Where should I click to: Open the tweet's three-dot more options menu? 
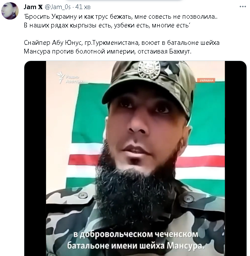[243, 7]
